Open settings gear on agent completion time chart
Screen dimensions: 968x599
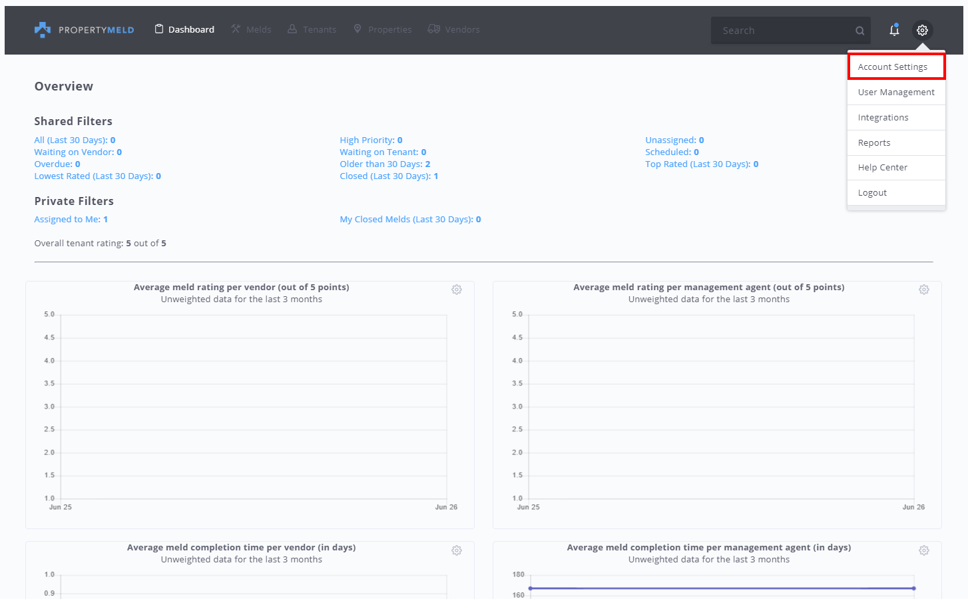click(x=924, y=550)
